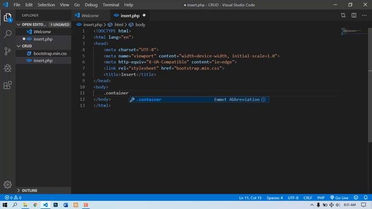Open the Source Control view
Viewport: 372px width, 209px height.
pyautogui.click(x=8, y=51)
